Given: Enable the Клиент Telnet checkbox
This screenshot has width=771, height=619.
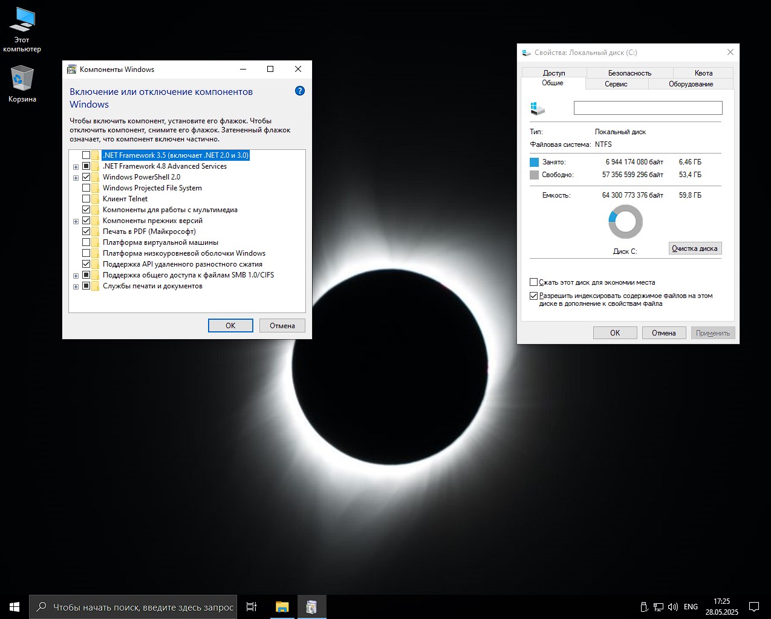Looking at the screenshot, I should pos(86,199).
